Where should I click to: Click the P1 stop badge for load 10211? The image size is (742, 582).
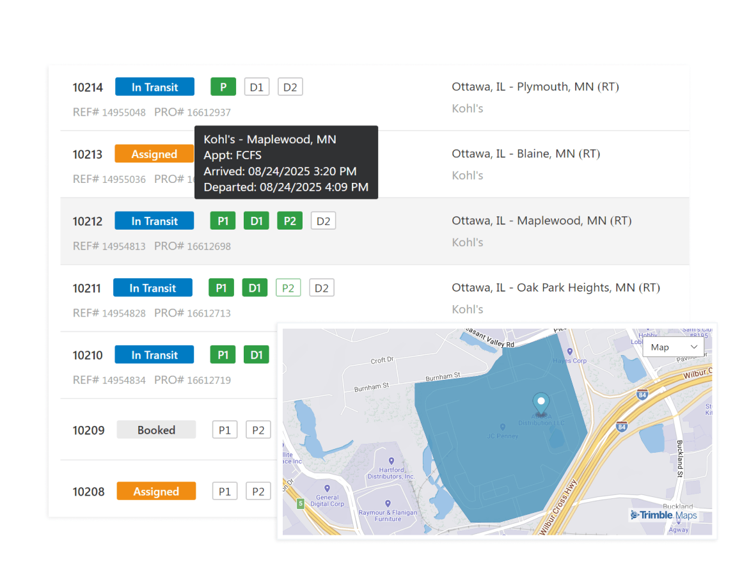click(221, 288)
